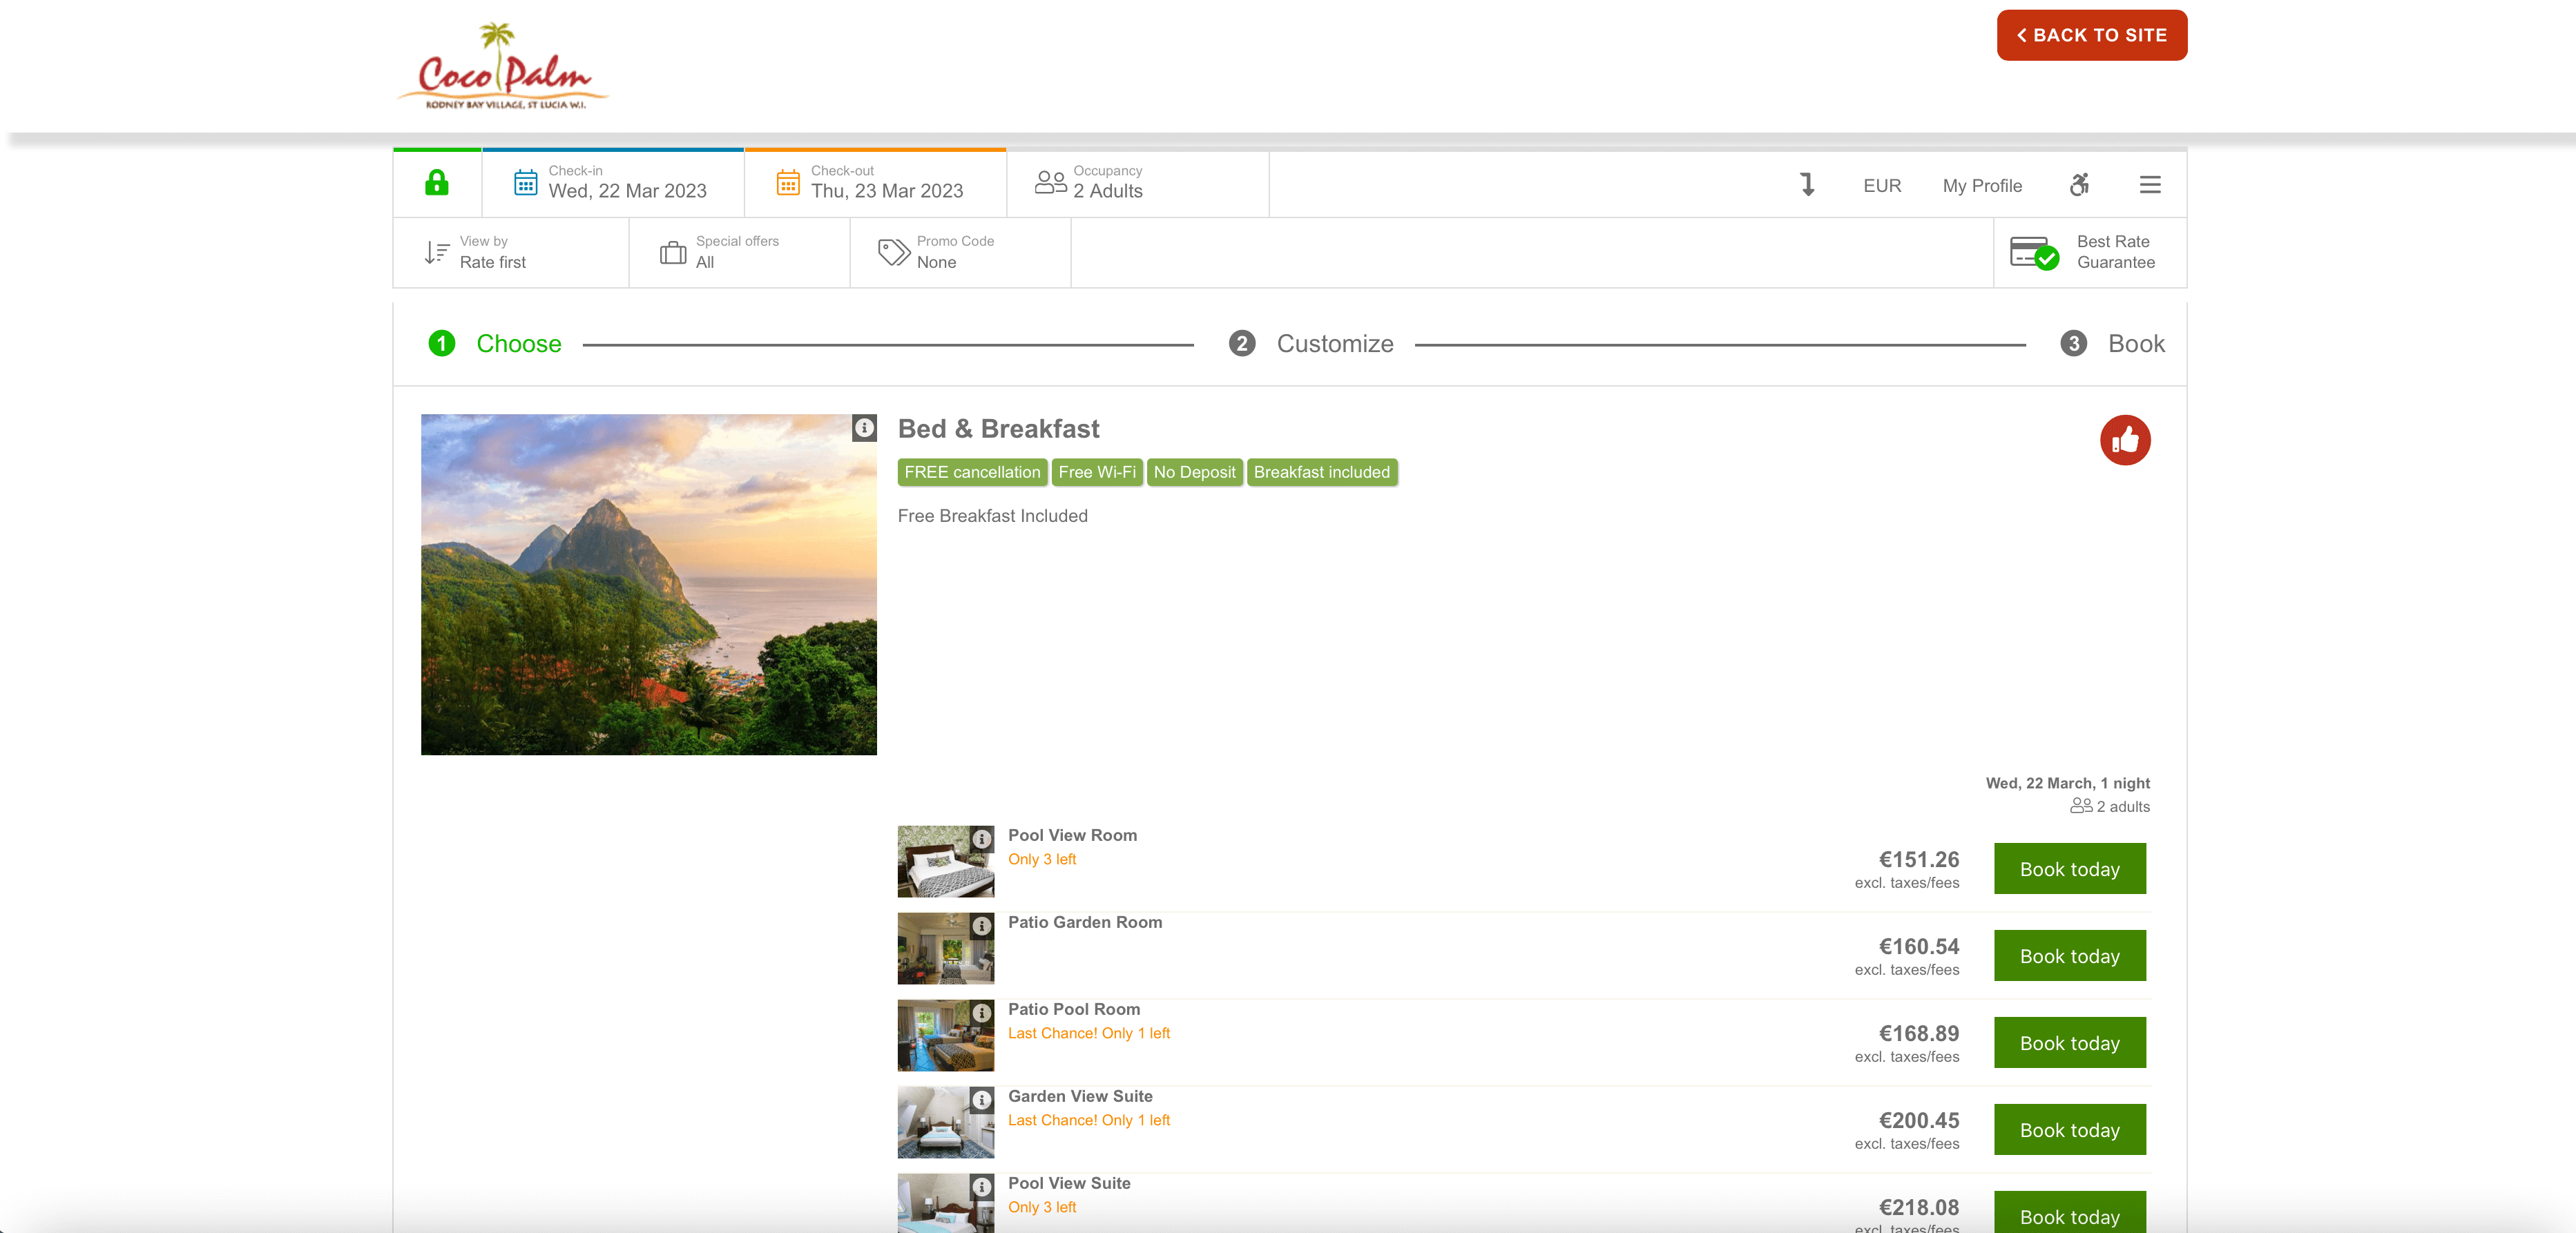Open info icon on Pool View Room thumbnail
The width and height of the screenshot is (2576, 1233).
(982, 839)
